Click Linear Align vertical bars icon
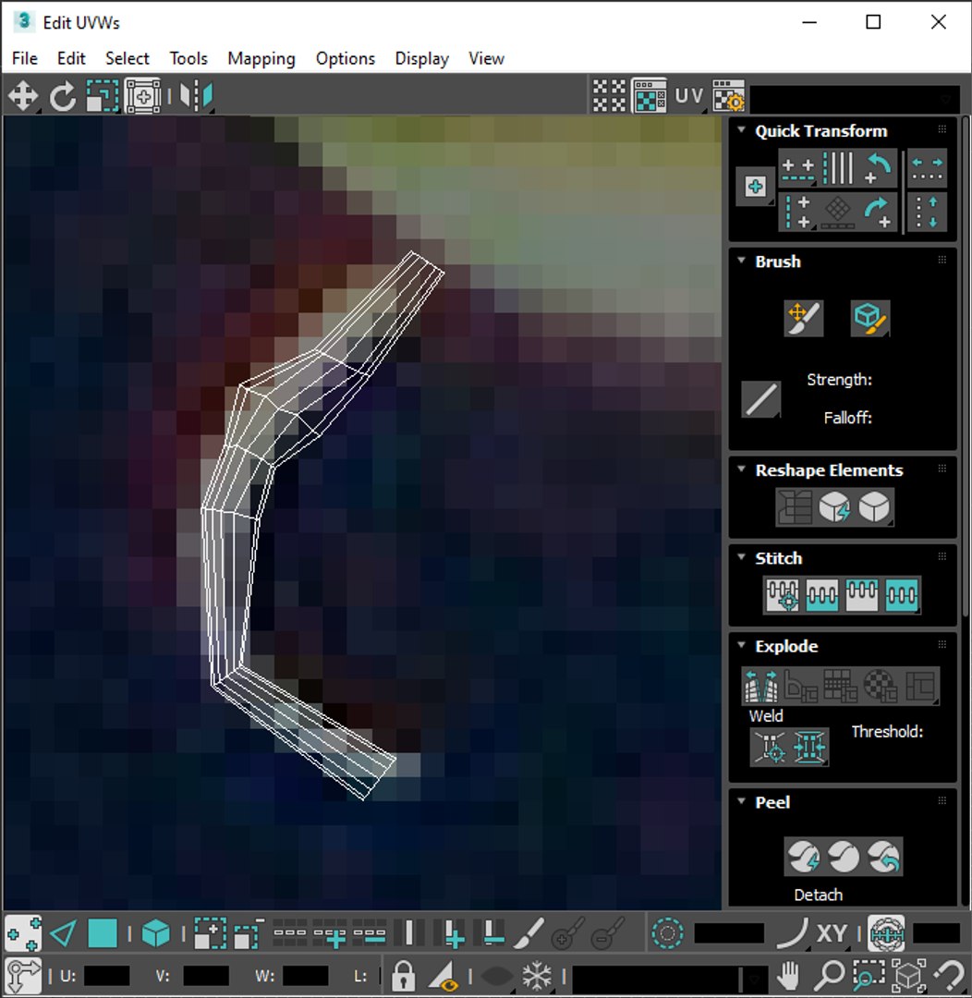This screenshot has width=972, height=998. 838,169
